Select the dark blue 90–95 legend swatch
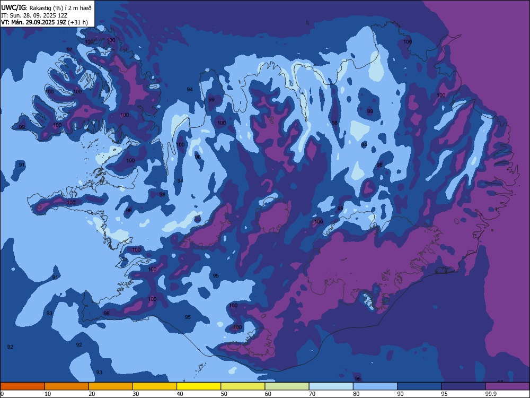 (x=419, y=386)
